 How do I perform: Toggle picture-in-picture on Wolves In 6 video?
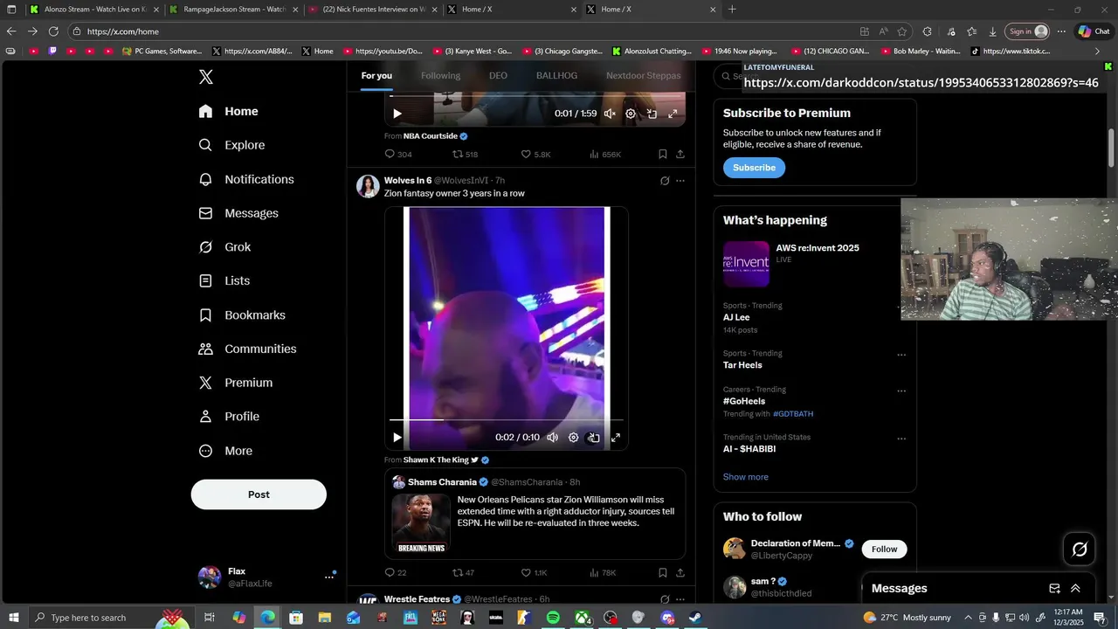594,438
